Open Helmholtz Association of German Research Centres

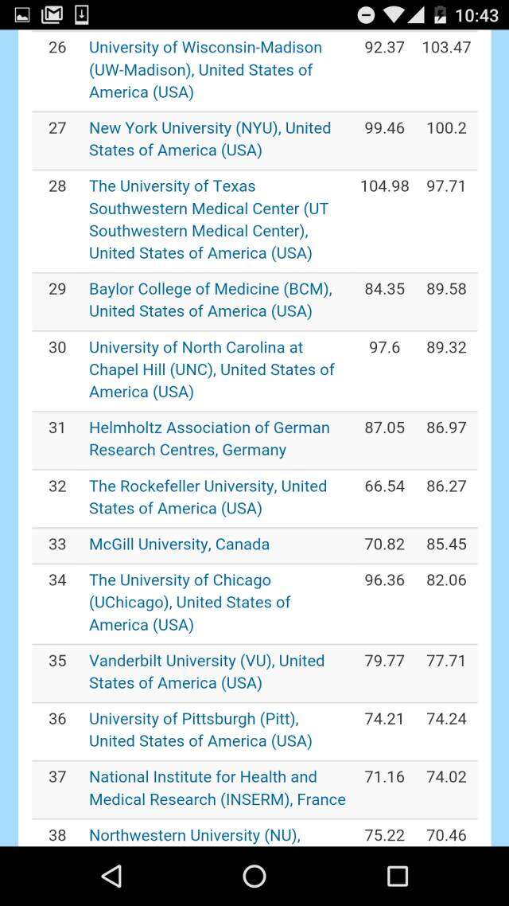pos(209,439)
